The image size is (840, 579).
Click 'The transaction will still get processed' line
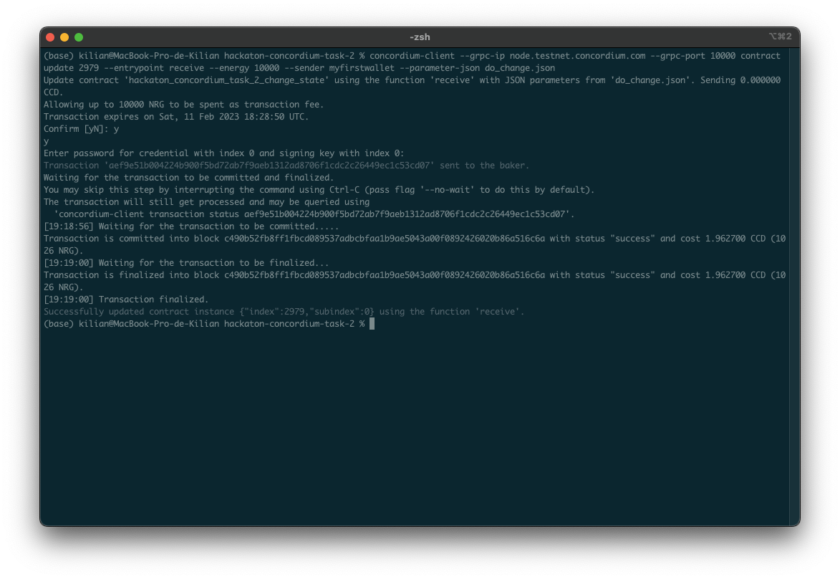[x=206, y=202]
